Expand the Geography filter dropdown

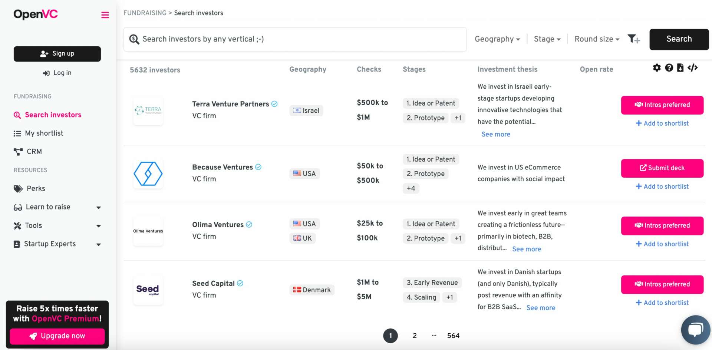[x=497, y=39]
